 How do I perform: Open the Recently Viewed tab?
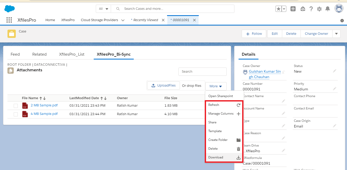pyautogui.click(x=144, y=20)
